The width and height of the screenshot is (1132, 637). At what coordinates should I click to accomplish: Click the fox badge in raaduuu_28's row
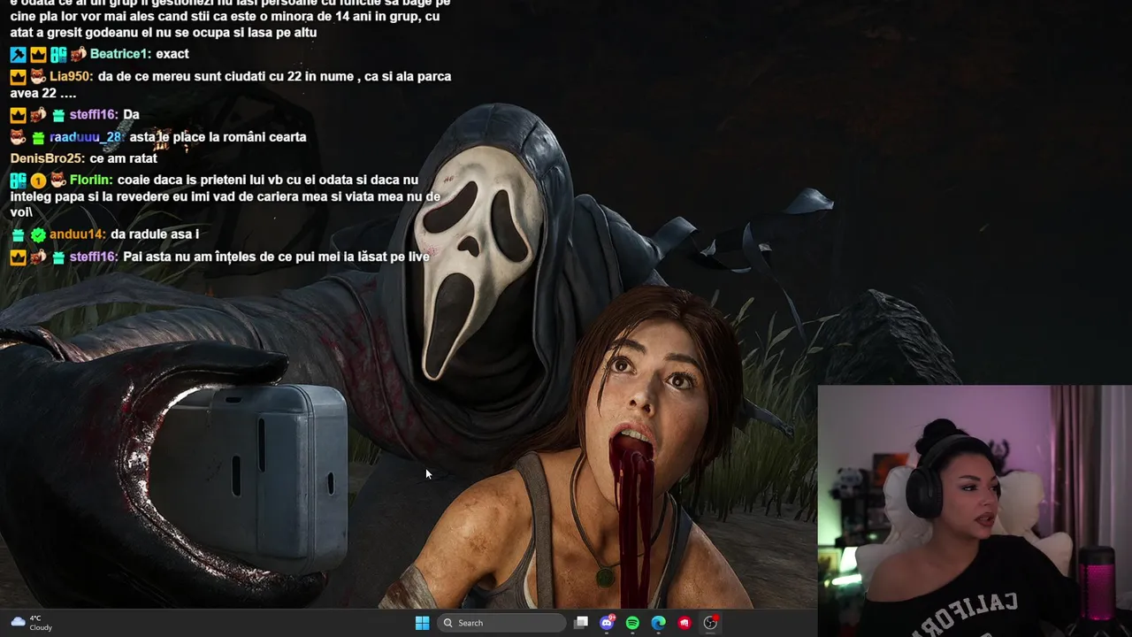[x=18, y=137]
